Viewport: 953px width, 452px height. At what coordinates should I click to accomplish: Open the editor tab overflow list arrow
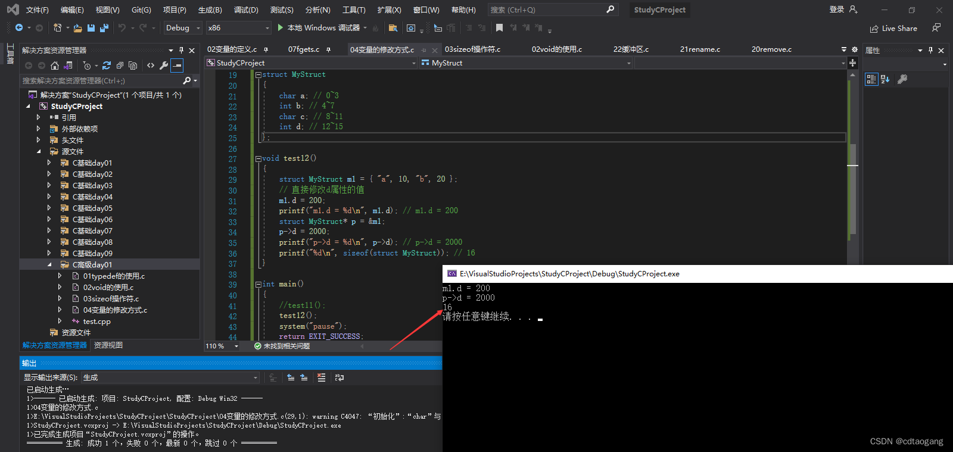click(844, 49)
